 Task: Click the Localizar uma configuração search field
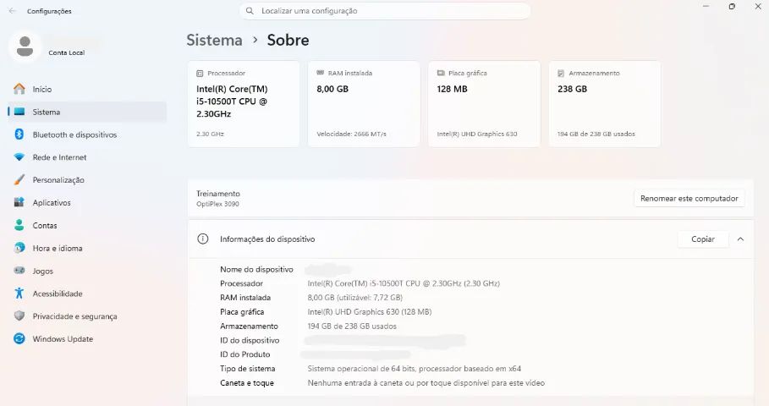click(385, 11)
